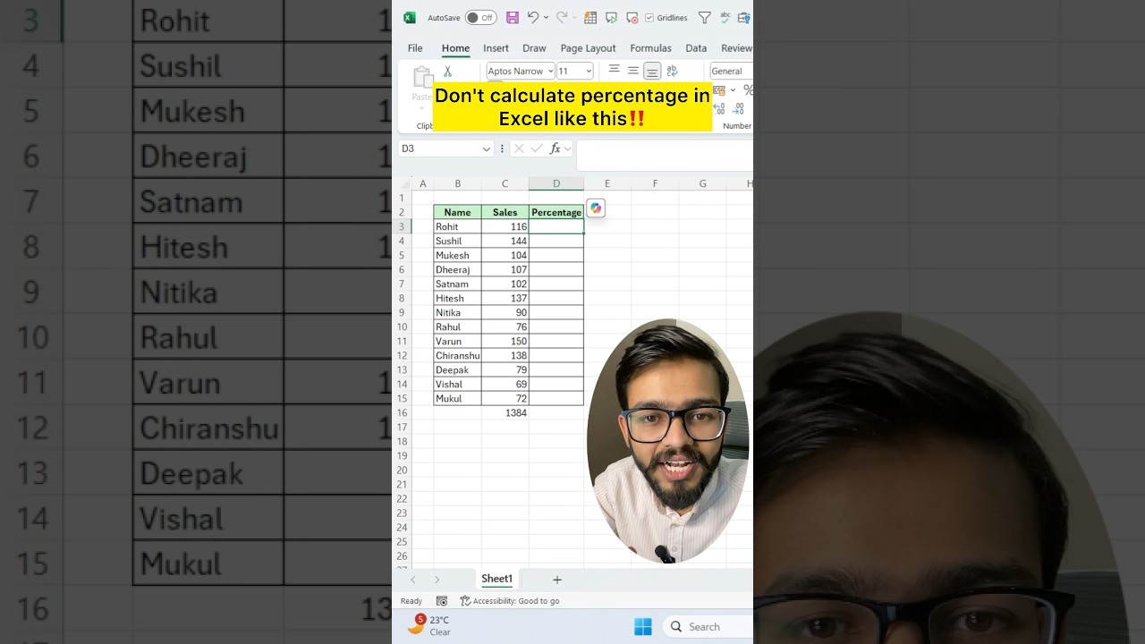This screenshot has height=644, width=1145.
Task: Click the Excel logo in the title bar
Action: (x=410, y=18)
